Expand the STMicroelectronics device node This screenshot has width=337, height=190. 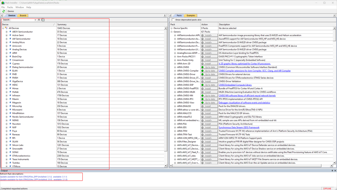(x=7, y=156)
